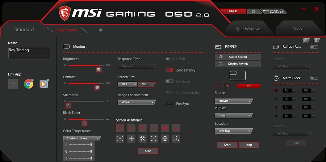Choose the red four-arrows-inward crosshair
This screenshot has width=326, height=162.
pyautogui.click(x=143, y=128)
